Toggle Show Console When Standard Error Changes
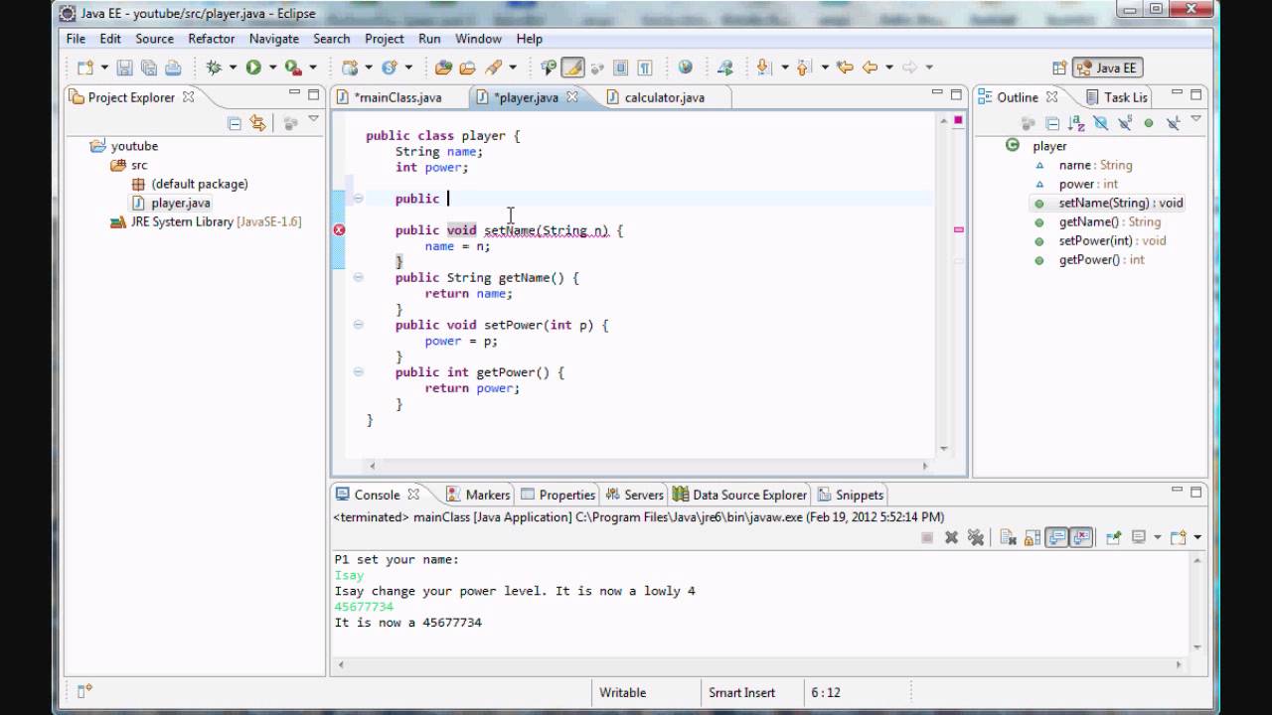Viewport: 1272px width, 715px height. pos(1081,537)
